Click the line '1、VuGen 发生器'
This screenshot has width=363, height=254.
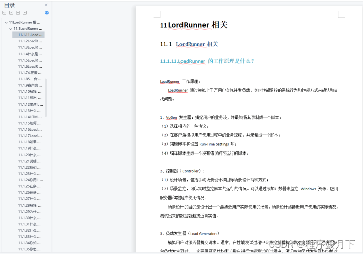(221, 117)
